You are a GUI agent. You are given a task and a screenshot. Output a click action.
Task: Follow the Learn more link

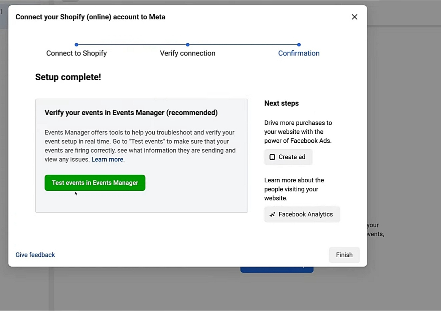click(x=107, y=160)
